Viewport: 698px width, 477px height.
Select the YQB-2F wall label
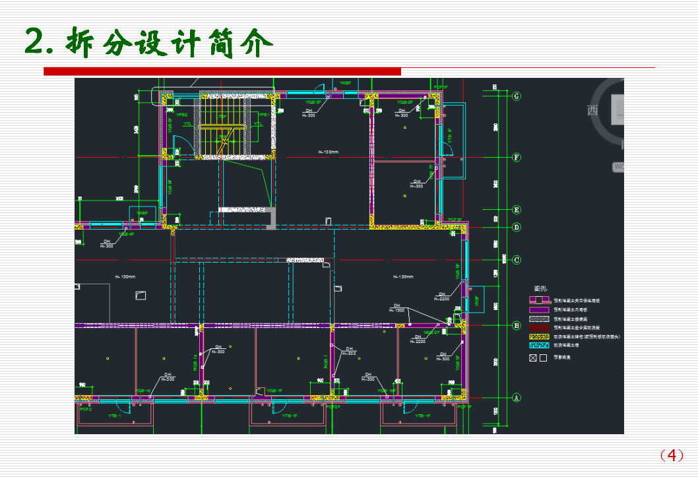pos(405,102)
